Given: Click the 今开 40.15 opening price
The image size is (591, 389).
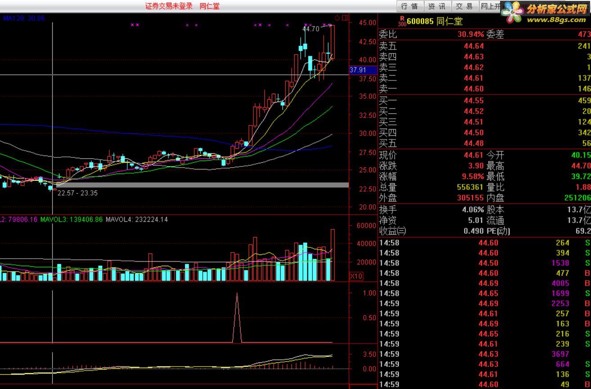Looking at the screenshot, I should click(581, 155).
